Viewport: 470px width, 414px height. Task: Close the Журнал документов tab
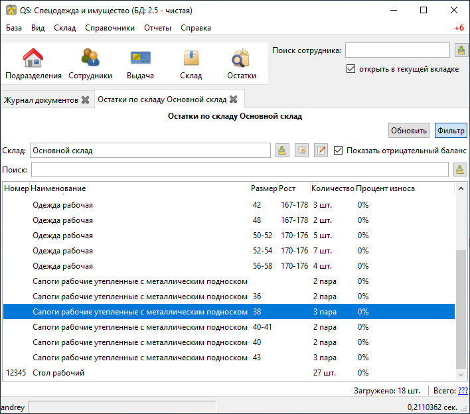[86, 100]
